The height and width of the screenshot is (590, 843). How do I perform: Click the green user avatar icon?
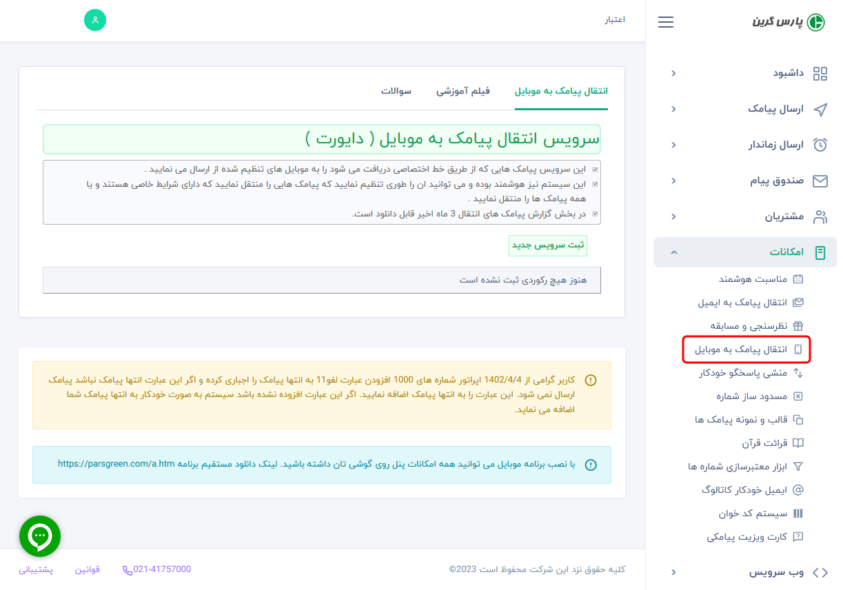[94, 20]
